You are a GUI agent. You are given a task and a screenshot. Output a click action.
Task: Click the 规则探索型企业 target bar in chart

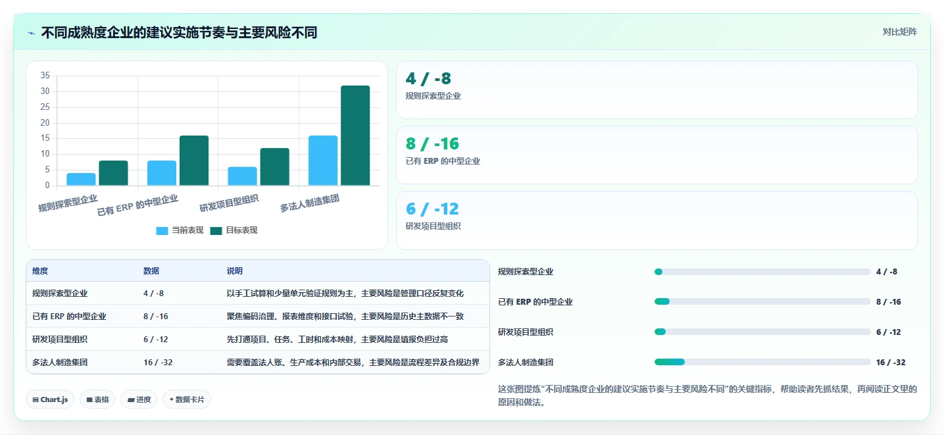click(113, 173)
